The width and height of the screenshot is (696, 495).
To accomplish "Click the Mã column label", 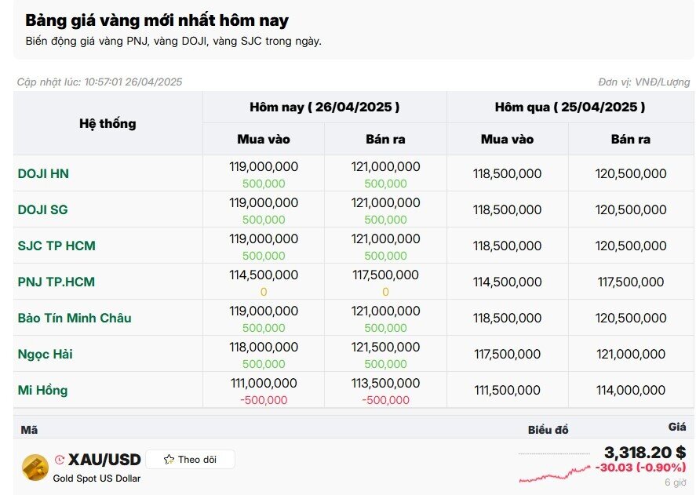I will coord(29,430).
